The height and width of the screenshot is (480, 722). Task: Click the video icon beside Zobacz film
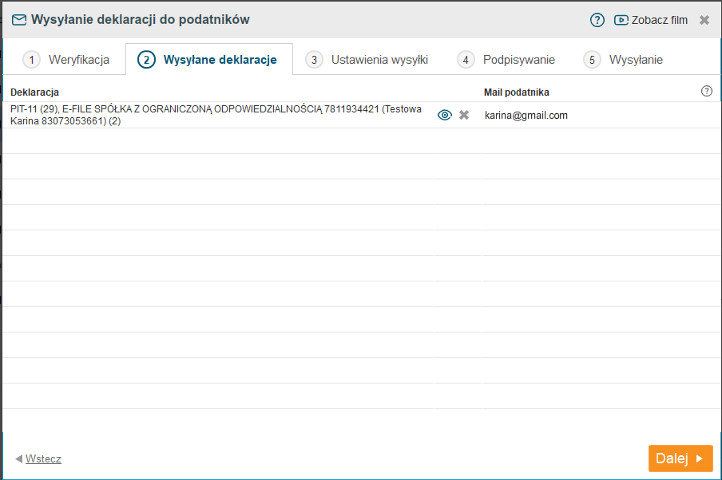point(621,20)
